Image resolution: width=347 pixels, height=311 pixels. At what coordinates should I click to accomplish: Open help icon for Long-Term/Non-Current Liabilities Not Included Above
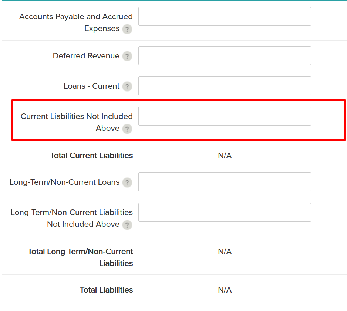coord(127,225)
